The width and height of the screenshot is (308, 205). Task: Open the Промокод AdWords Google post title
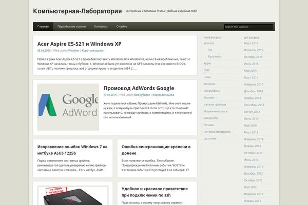[x=139, y=88]
